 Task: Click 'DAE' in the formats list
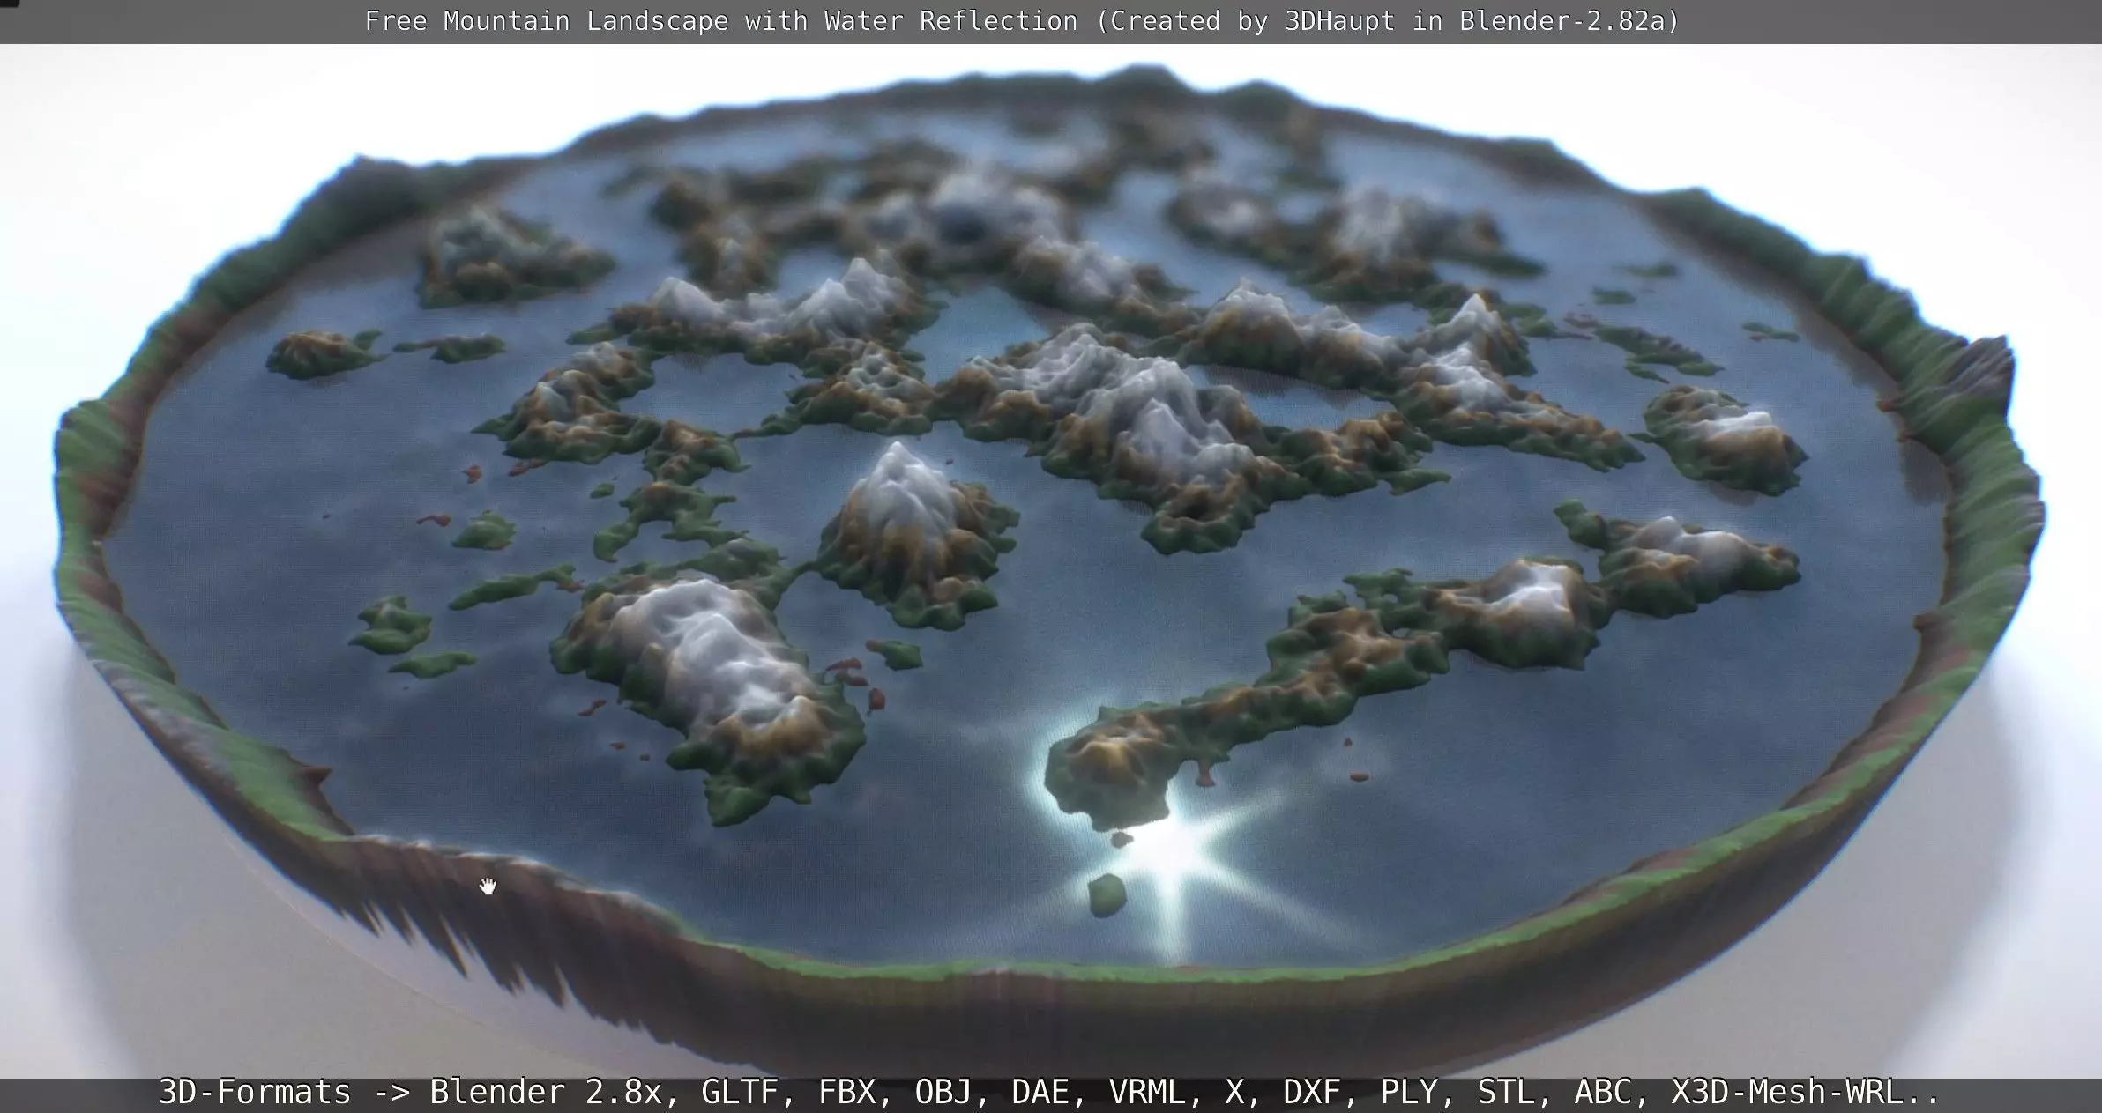tap(1040, 1093)
